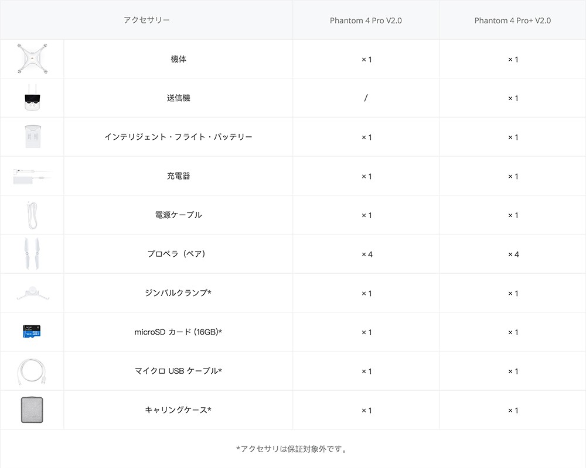Click the micro USB cable image

[x=32, y=371]
